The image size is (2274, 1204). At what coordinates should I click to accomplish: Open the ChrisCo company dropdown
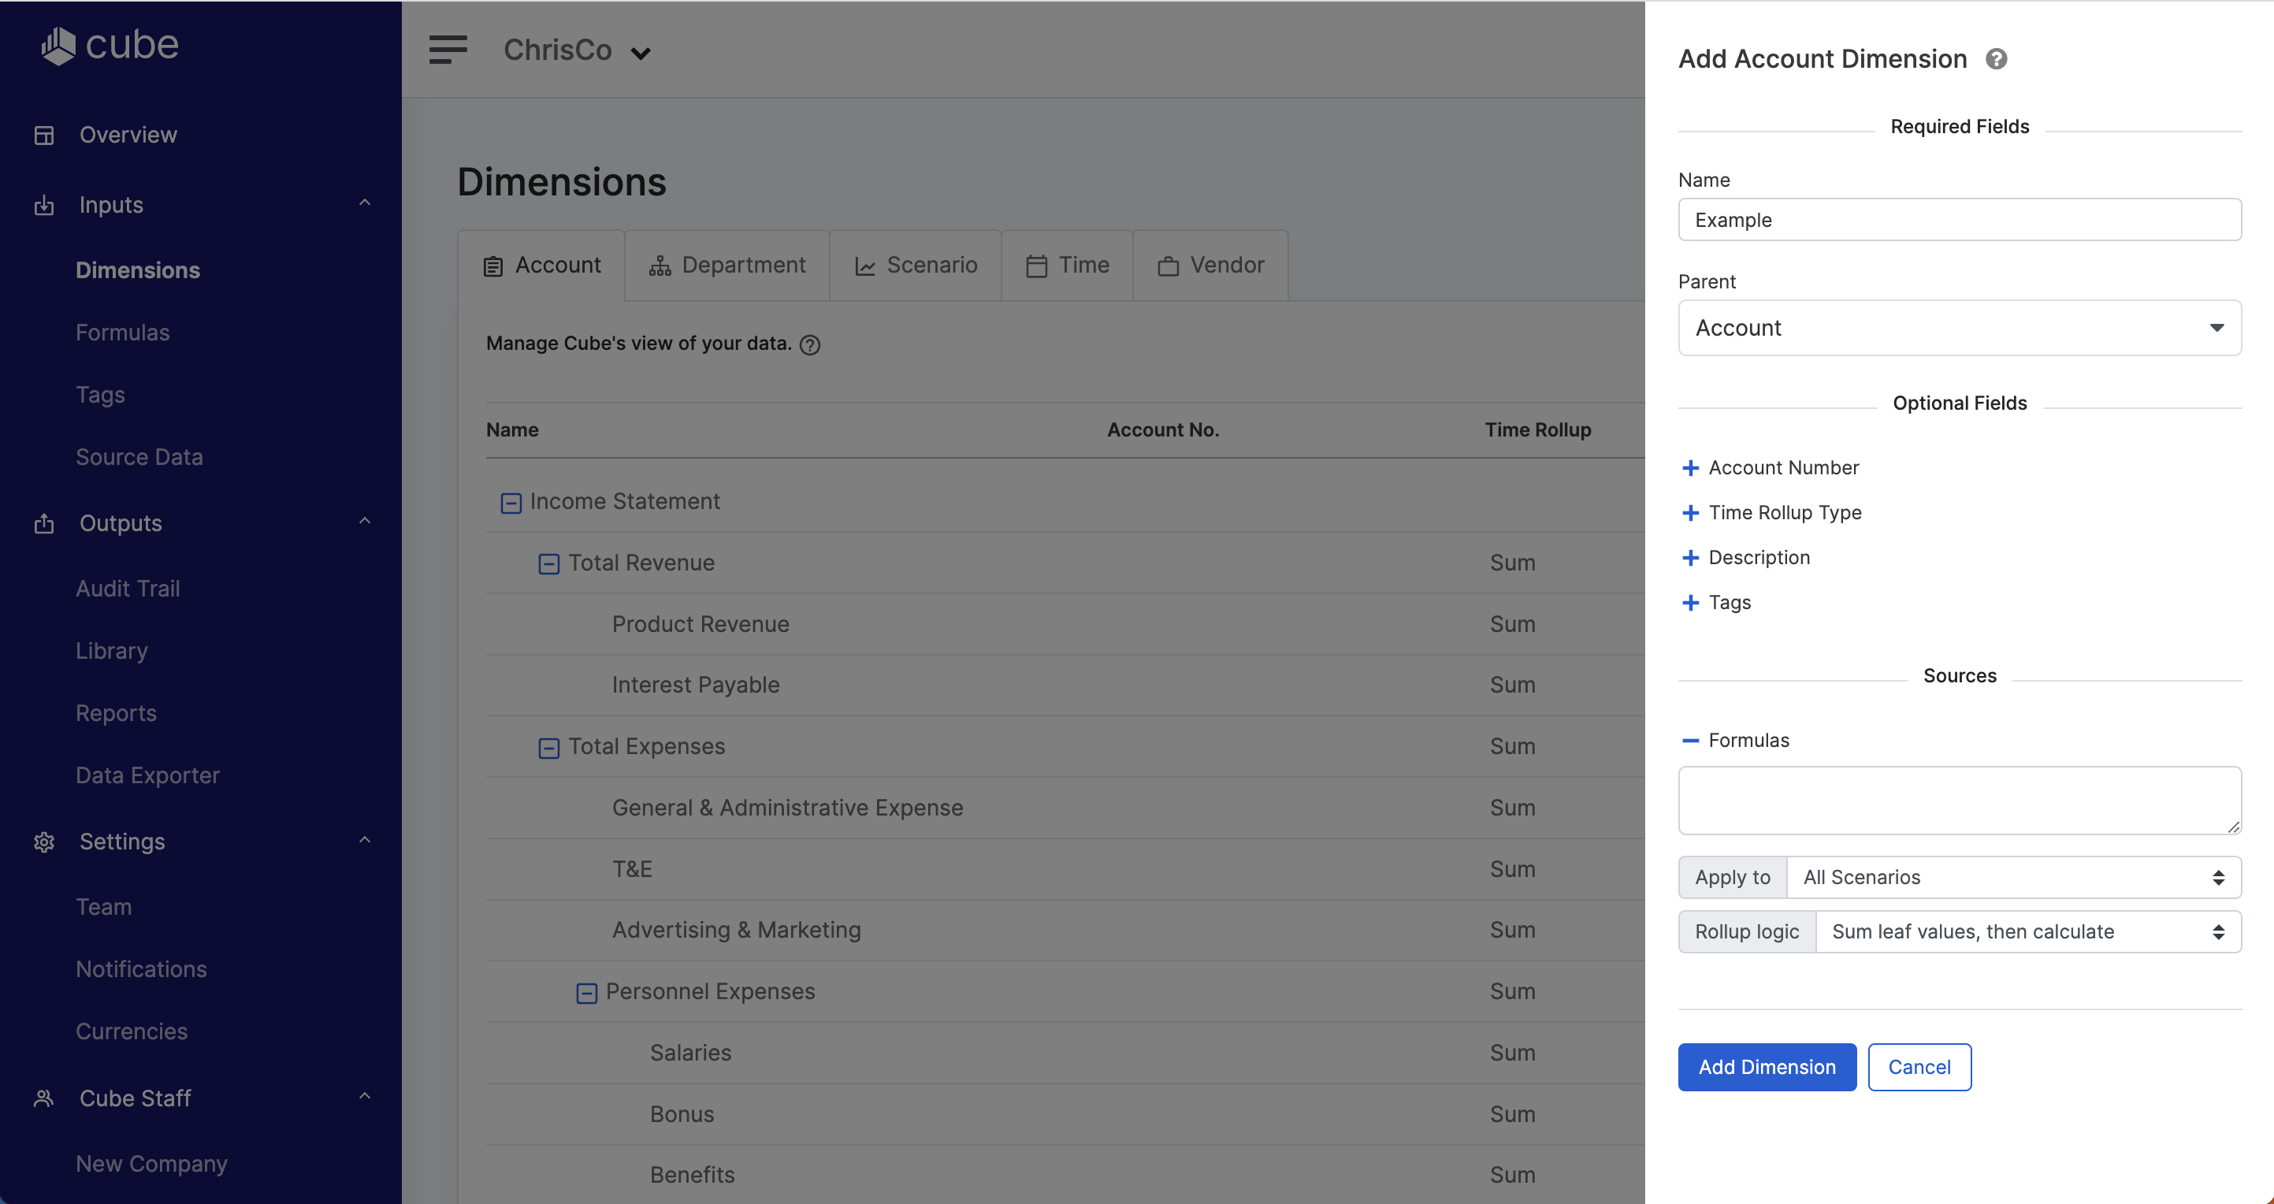(578, 50)
